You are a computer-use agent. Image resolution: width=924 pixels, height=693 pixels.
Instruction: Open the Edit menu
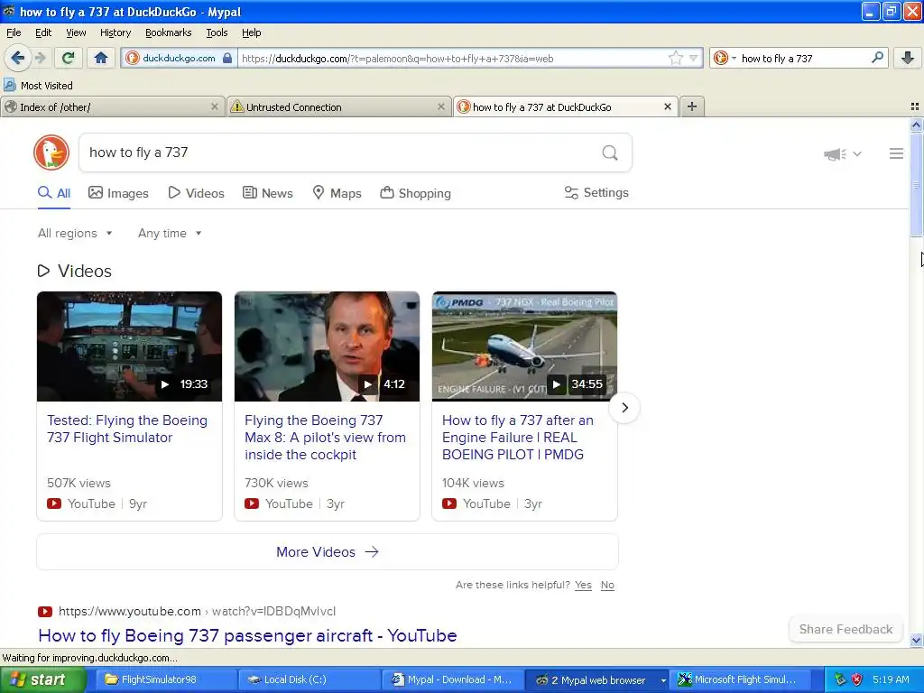pyautogui.click(x=43, y=32)
